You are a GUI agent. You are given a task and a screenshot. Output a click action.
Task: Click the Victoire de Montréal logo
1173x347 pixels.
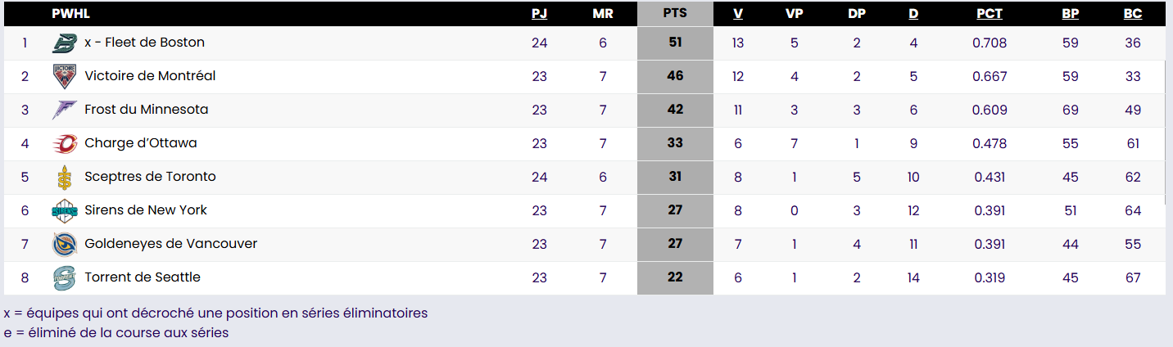pyautogui.click(x=64, y=76)
